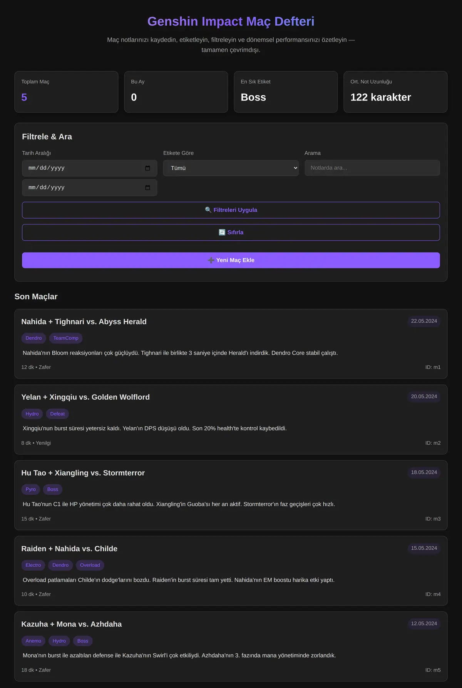The image size is (462, 688).
Task: Click the date badge 20.05.2024
Action: (424, 397)
